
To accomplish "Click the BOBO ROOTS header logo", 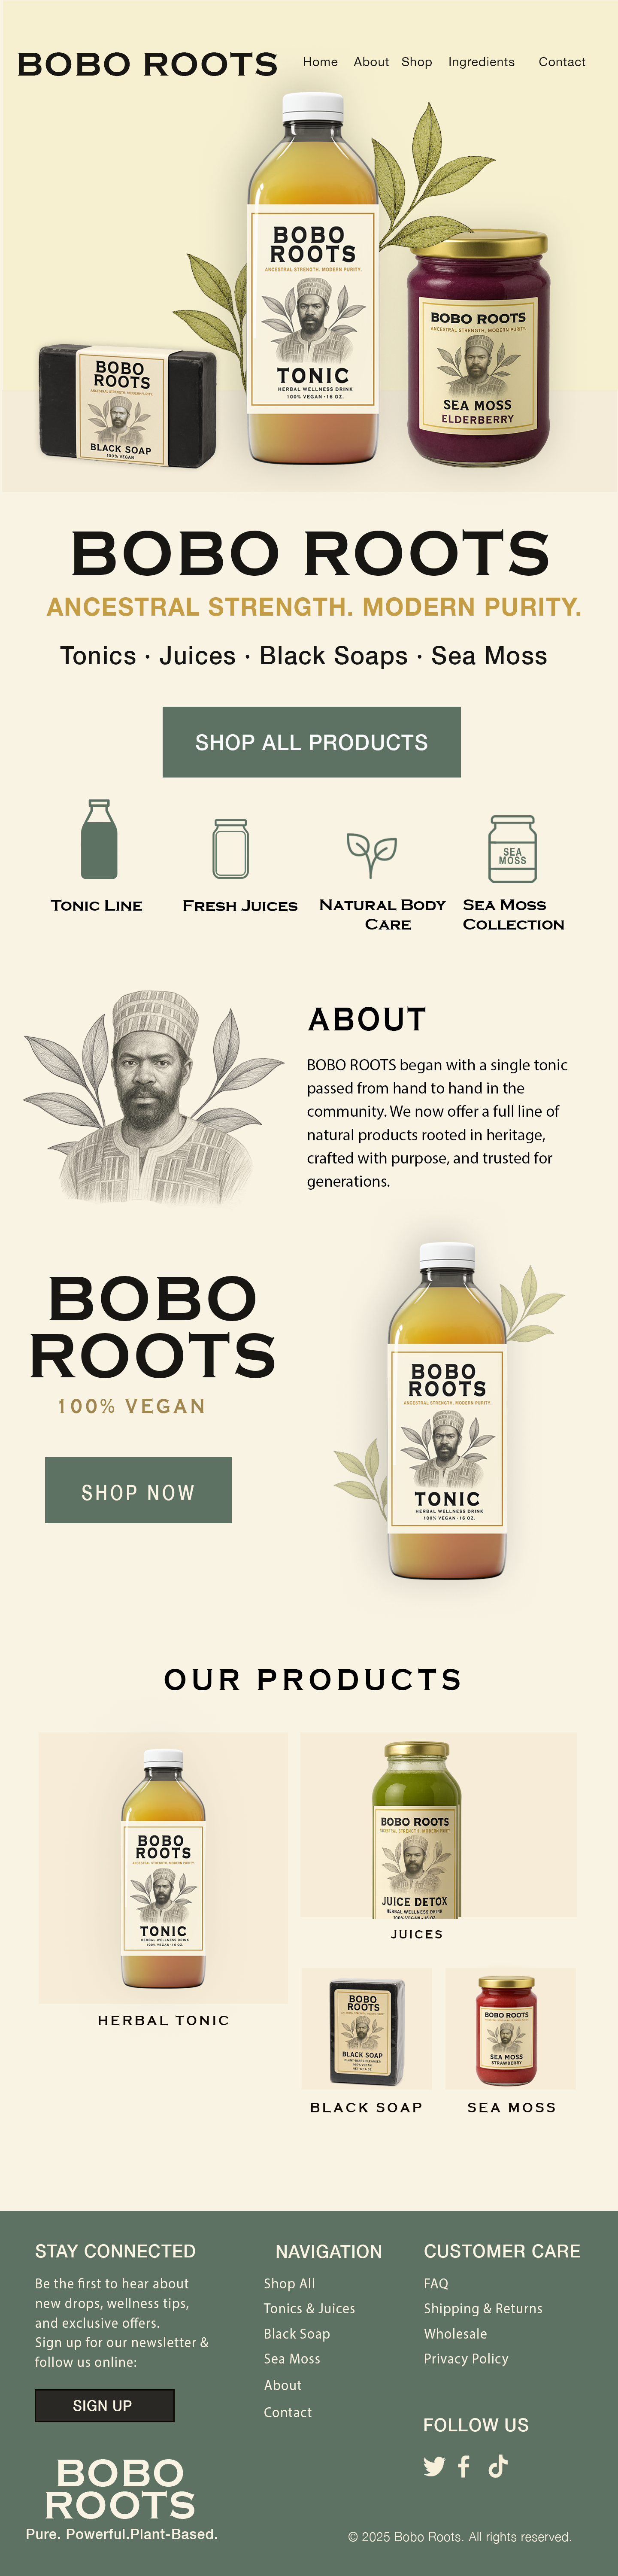I will [x=147, y=64].
